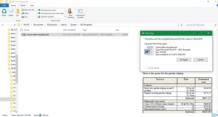Select the paint folder in the tree
The height and width of the screenshot is (117, 218).
[12, 53]
